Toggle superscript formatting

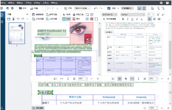(137, 19)
